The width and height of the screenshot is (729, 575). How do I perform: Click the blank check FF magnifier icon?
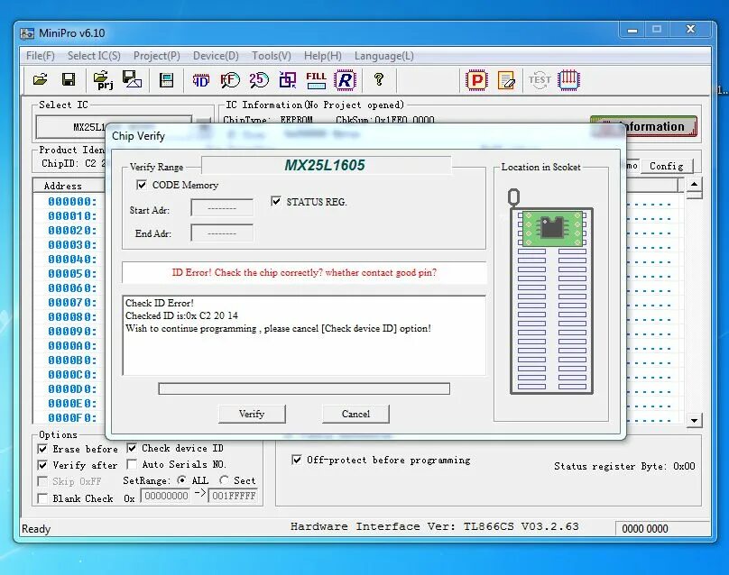tap(230, 80)
